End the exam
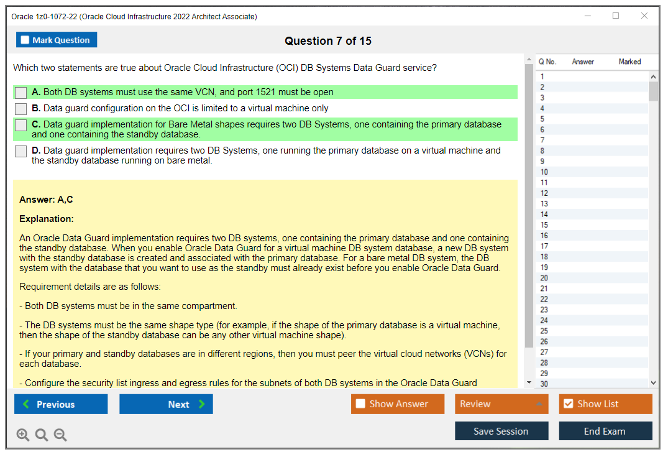 605,431
